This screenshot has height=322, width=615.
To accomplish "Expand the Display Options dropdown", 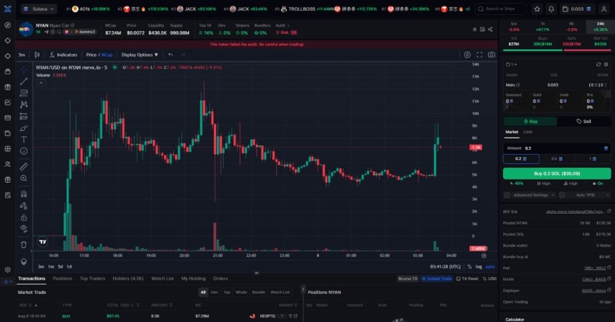I will click(139, 55).
